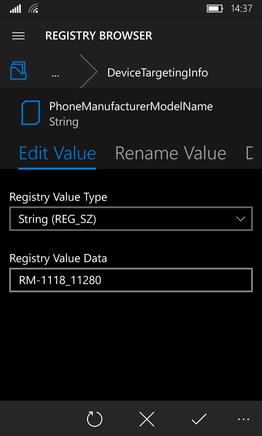Tap the cellular signal strength icon
The height and width of the screenshot is (436, 262).
click(15, 9)
